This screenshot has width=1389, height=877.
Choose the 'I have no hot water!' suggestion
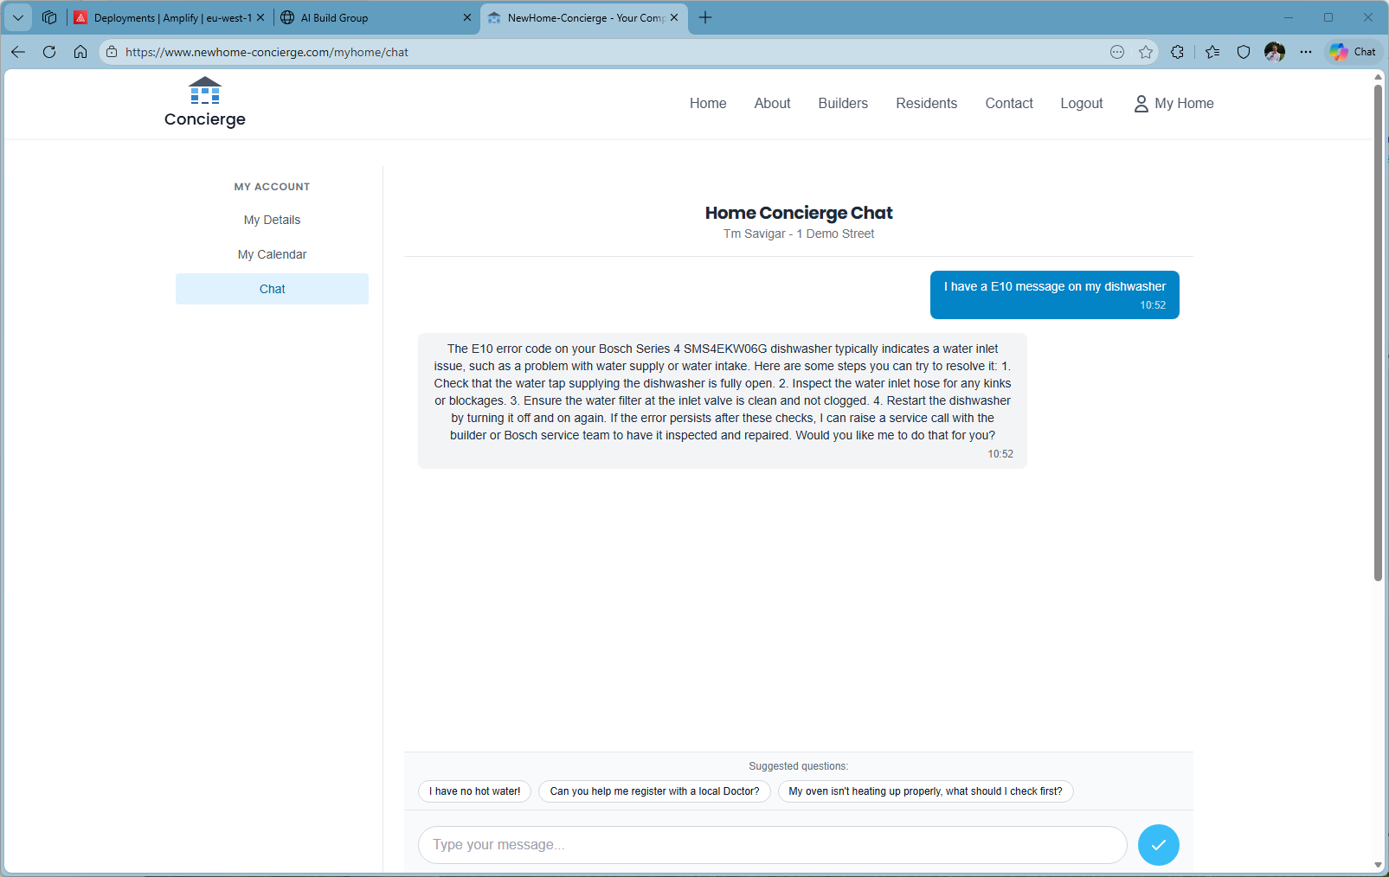click(474, 791)
